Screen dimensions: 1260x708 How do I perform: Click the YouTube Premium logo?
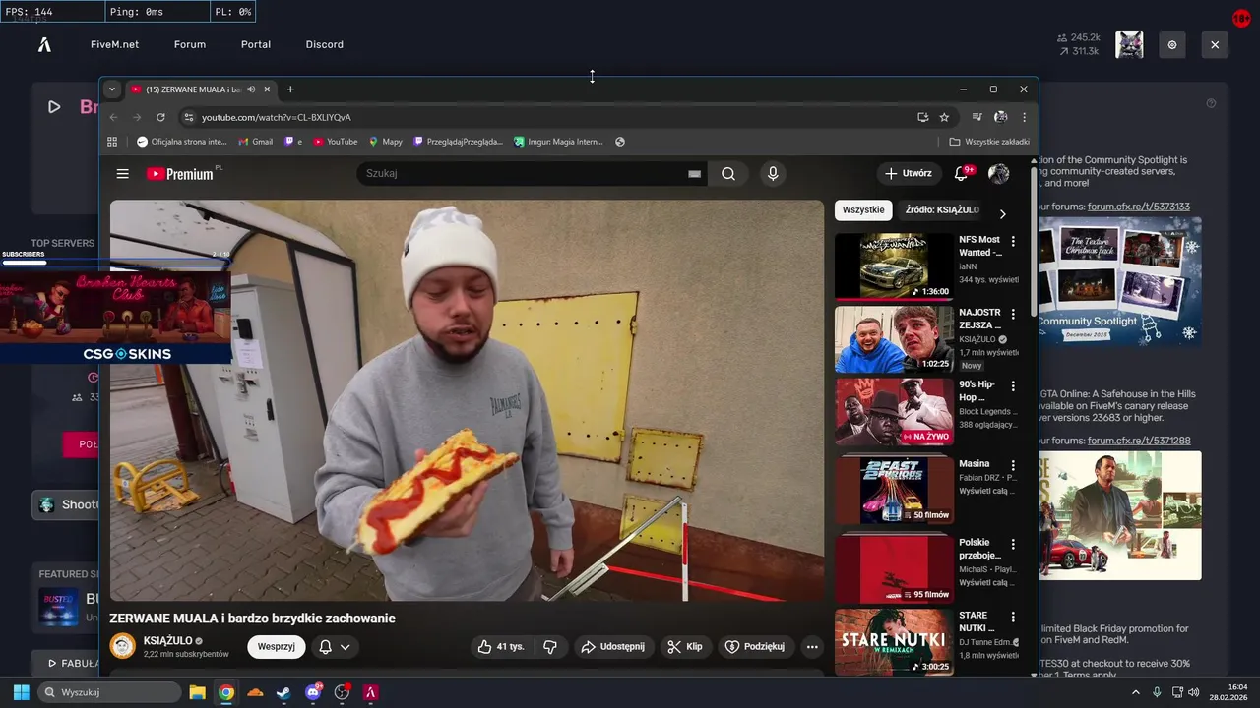180,174
